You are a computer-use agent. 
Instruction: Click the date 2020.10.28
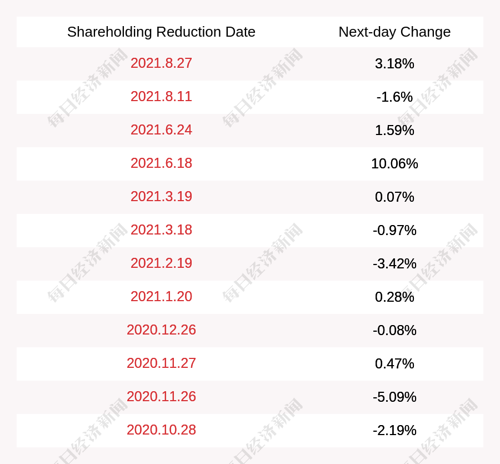tap(161, 430)
